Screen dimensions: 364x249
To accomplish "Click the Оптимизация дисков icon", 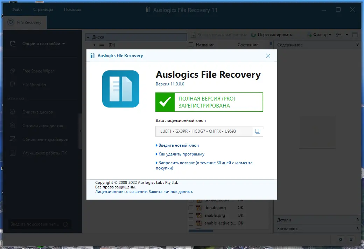I will coord(13,125).
